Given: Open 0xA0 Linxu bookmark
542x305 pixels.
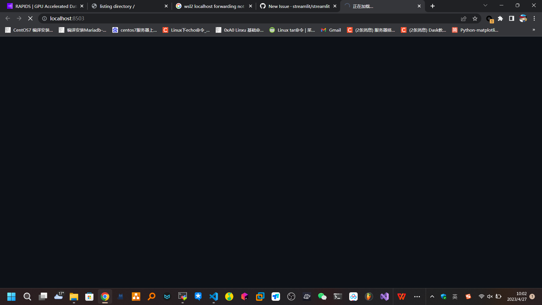Looking at the screenshot, I should (x=239, y=30).
